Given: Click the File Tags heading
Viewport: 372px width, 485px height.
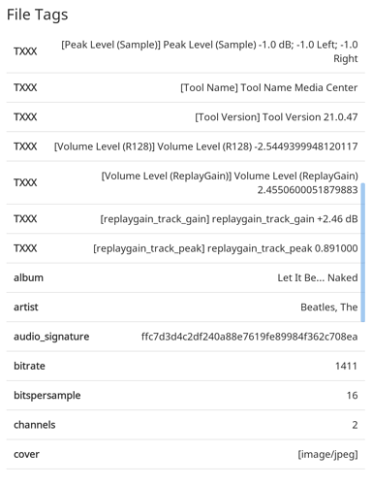Looking at the screenshot, I should pyautogui.click(x=38, y=15).
